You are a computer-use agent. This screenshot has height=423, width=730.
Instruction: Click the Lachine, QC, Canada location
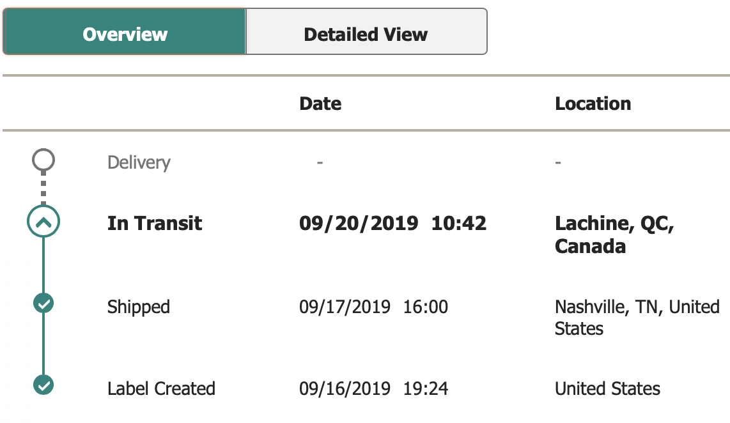[x=614, y=235]
